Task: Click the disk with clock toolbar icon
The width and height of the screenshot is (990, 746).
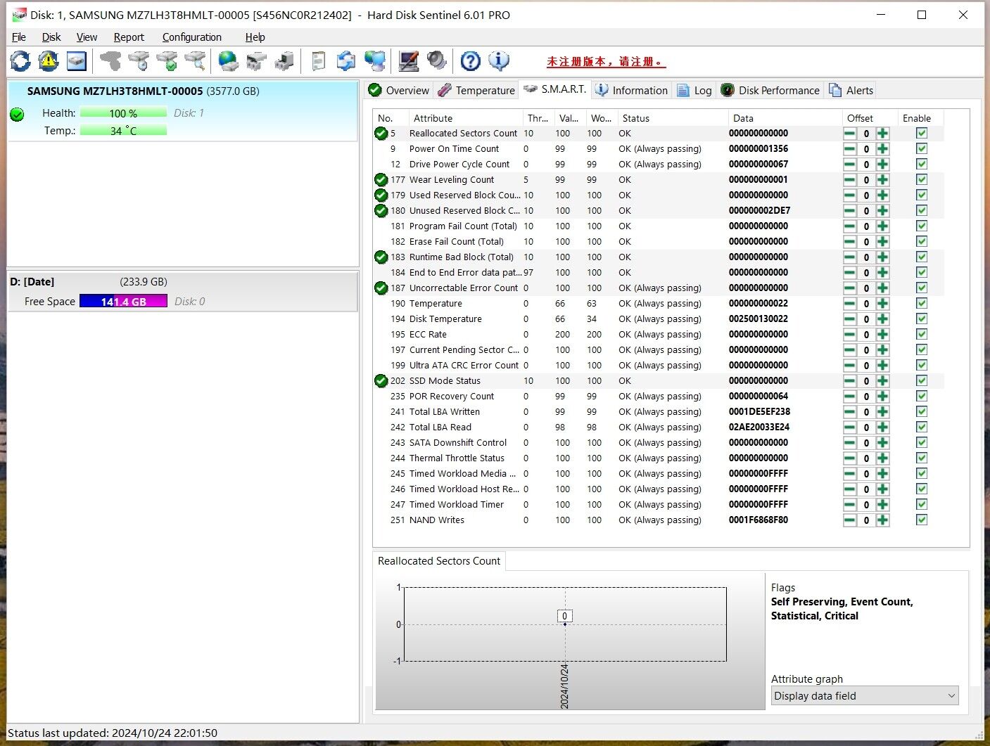Action: click(139, 61)
